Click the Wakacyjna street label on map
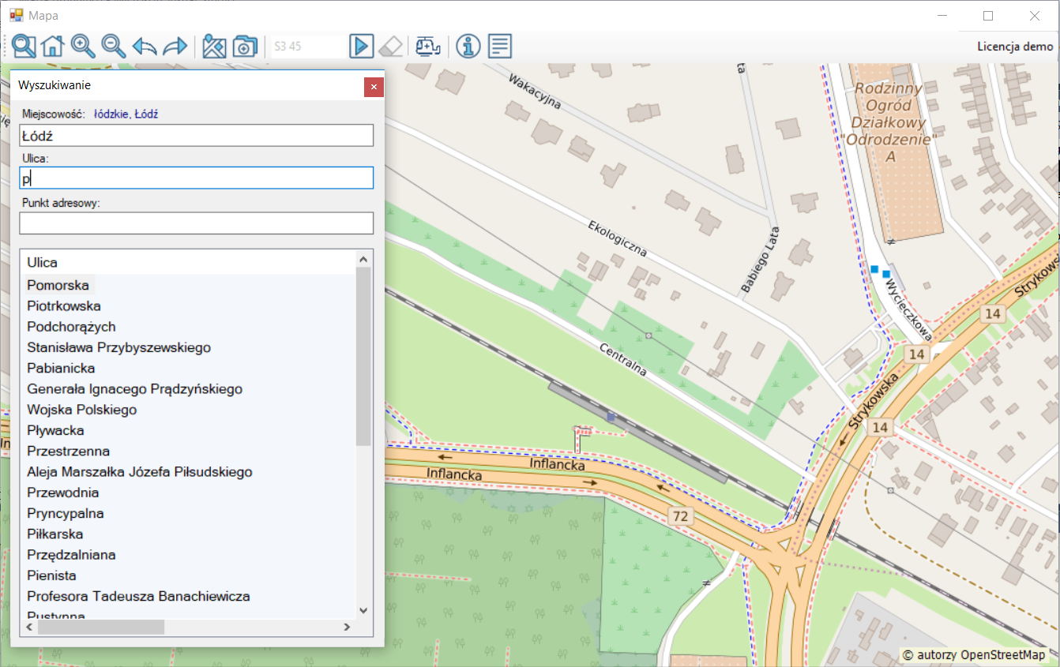 pos(535,92)
